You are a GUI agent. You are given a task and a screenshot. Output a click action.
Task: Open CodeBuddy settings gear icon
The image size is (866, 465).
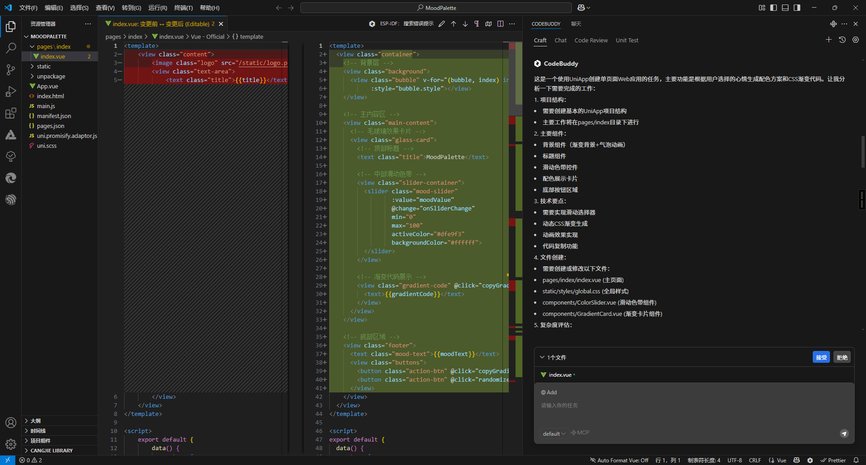tap(856, 40)
